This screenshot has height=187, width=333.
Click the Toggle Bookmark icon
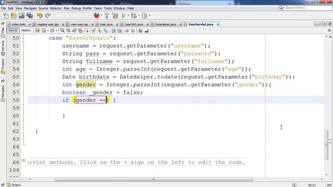click(x=106, y=31)
